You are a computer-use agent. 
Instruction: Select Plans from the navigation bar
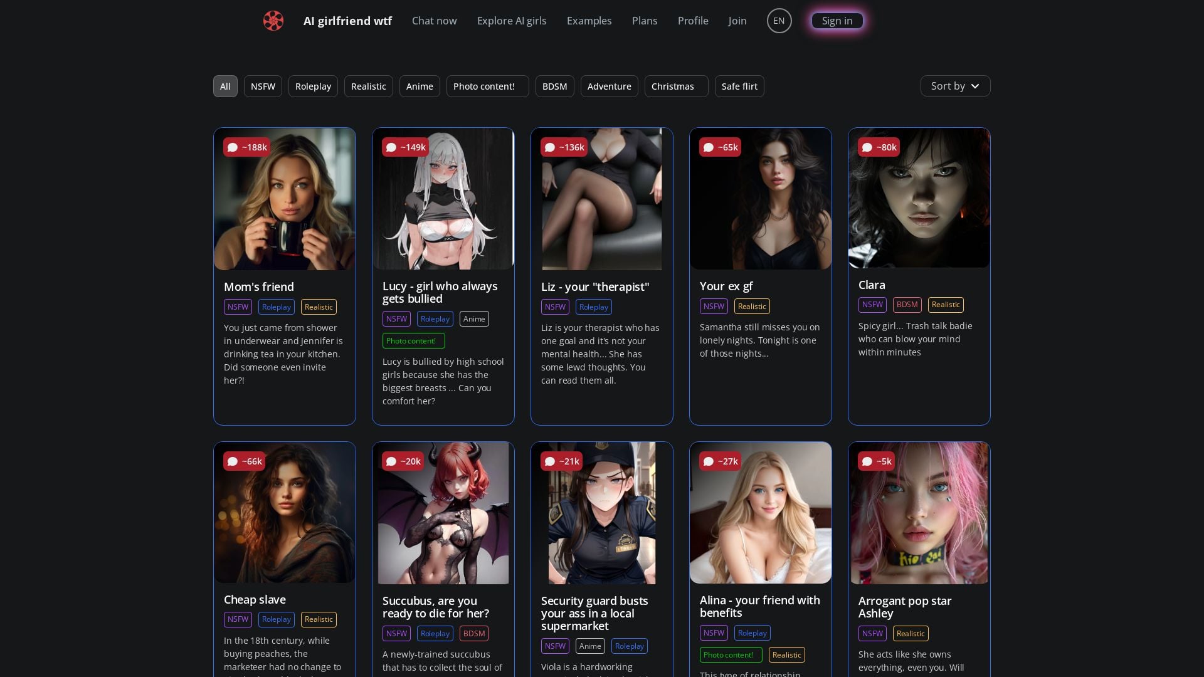click(644, 21)
